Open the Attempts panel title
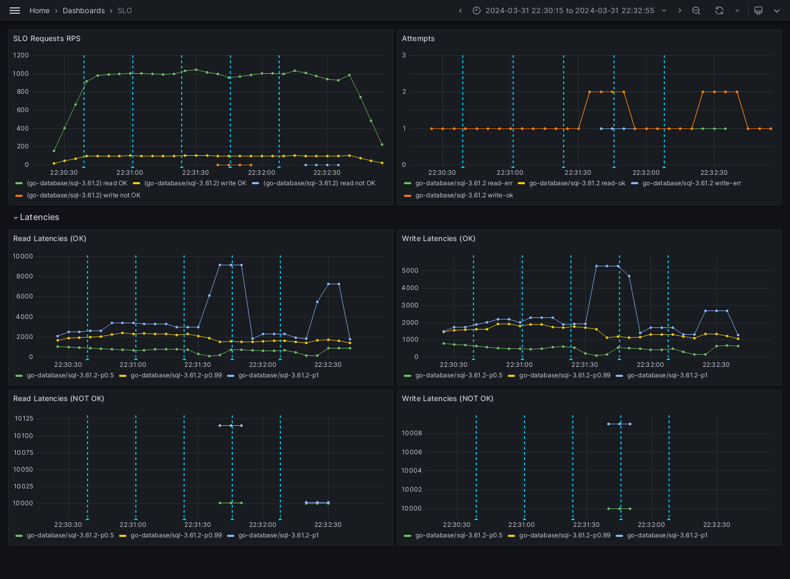Image resolution: width=790 pixels, height=579 pixels. click(418, 38)
